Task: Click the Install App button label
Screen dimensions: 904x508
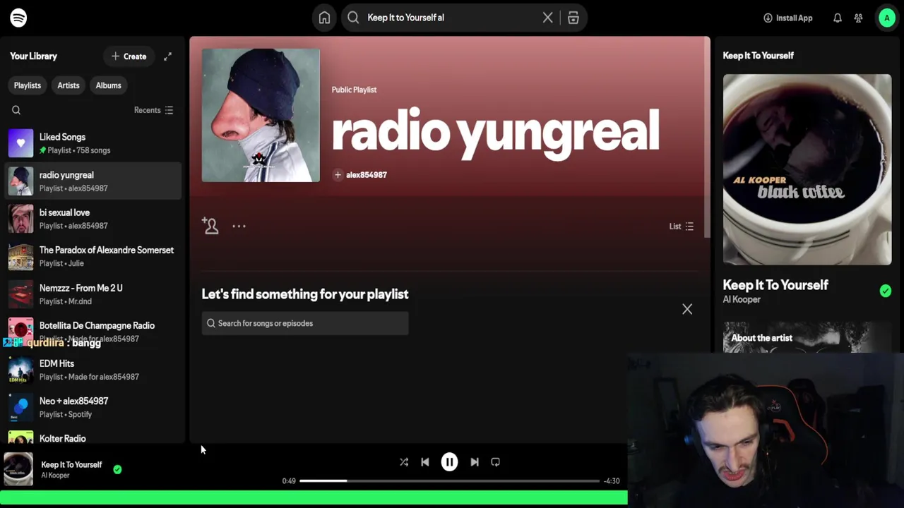Action: 795,18
